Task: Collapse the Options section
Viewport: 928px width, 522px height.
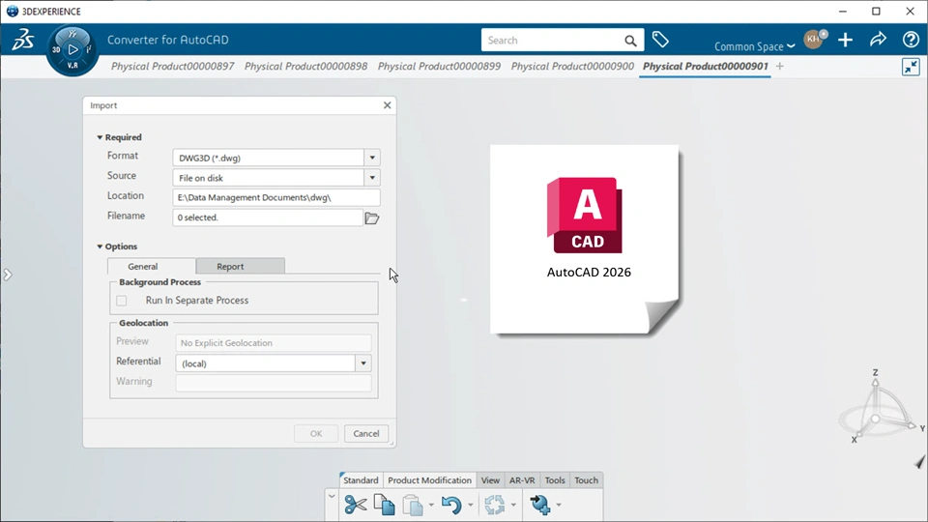Action: (100, 246)
